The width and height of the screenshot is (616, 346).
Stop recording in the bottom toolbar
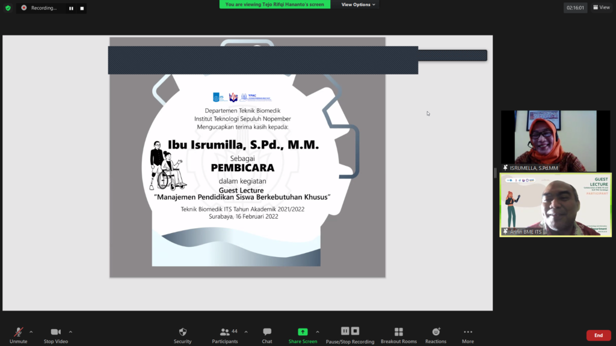[x=356, y=331]
